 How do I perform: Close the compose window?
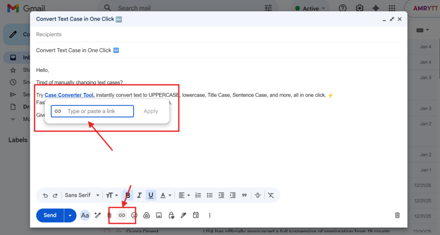pos(400,19)
